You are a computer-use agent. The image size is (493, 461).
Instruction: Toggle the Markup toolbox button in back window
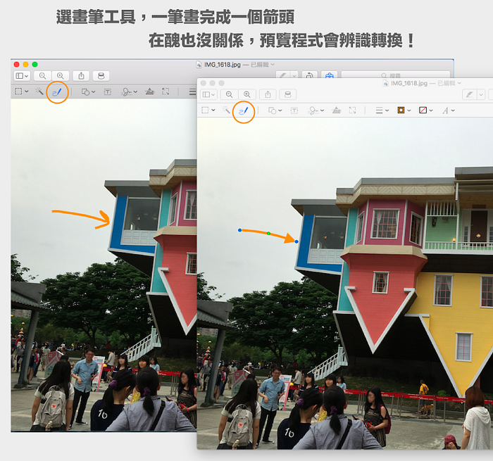[x=329, y=75]
